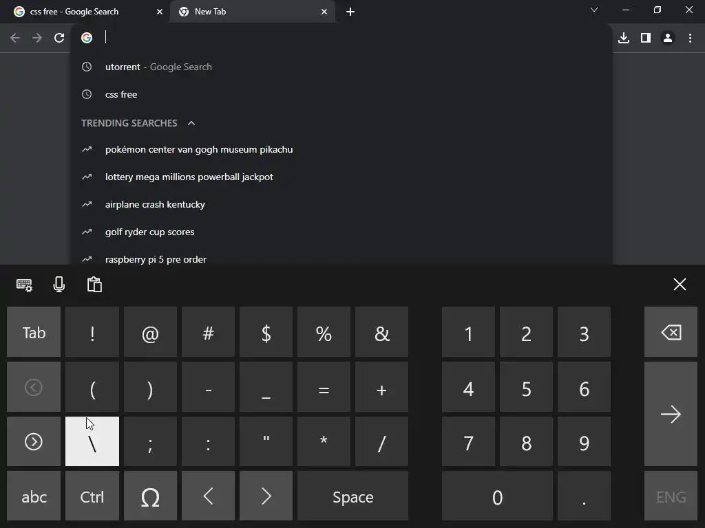The width and height of the screenshot is (705, 528).
Task: Tap the asterisk key
Action: click(x=324, y=441)
